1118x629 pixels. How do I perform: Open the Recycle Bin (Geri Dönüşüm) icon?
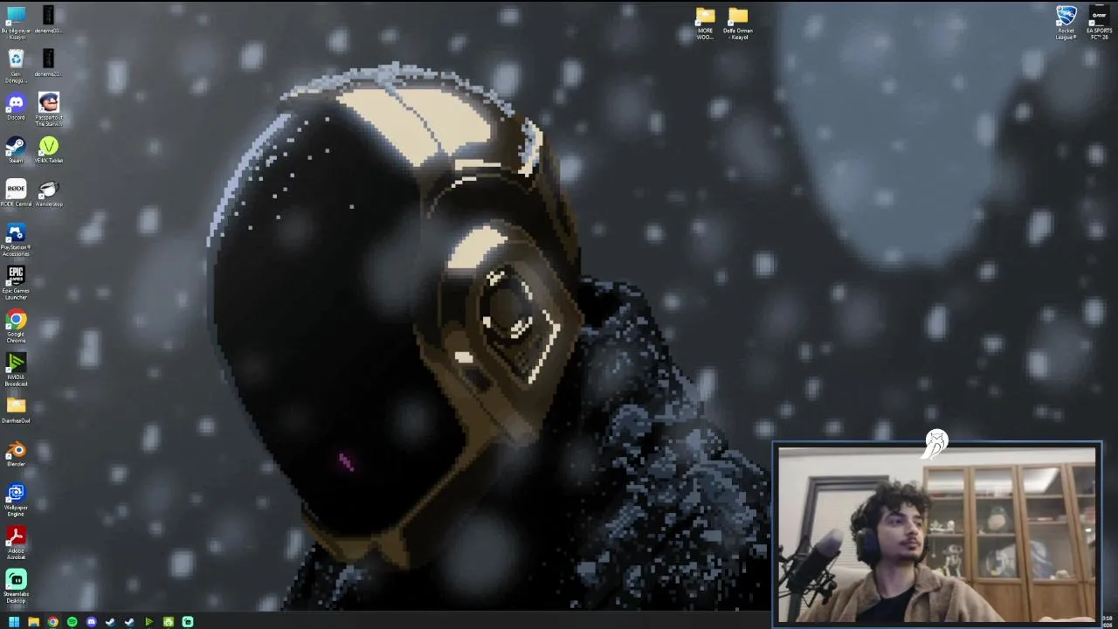[x=16, y=59]
